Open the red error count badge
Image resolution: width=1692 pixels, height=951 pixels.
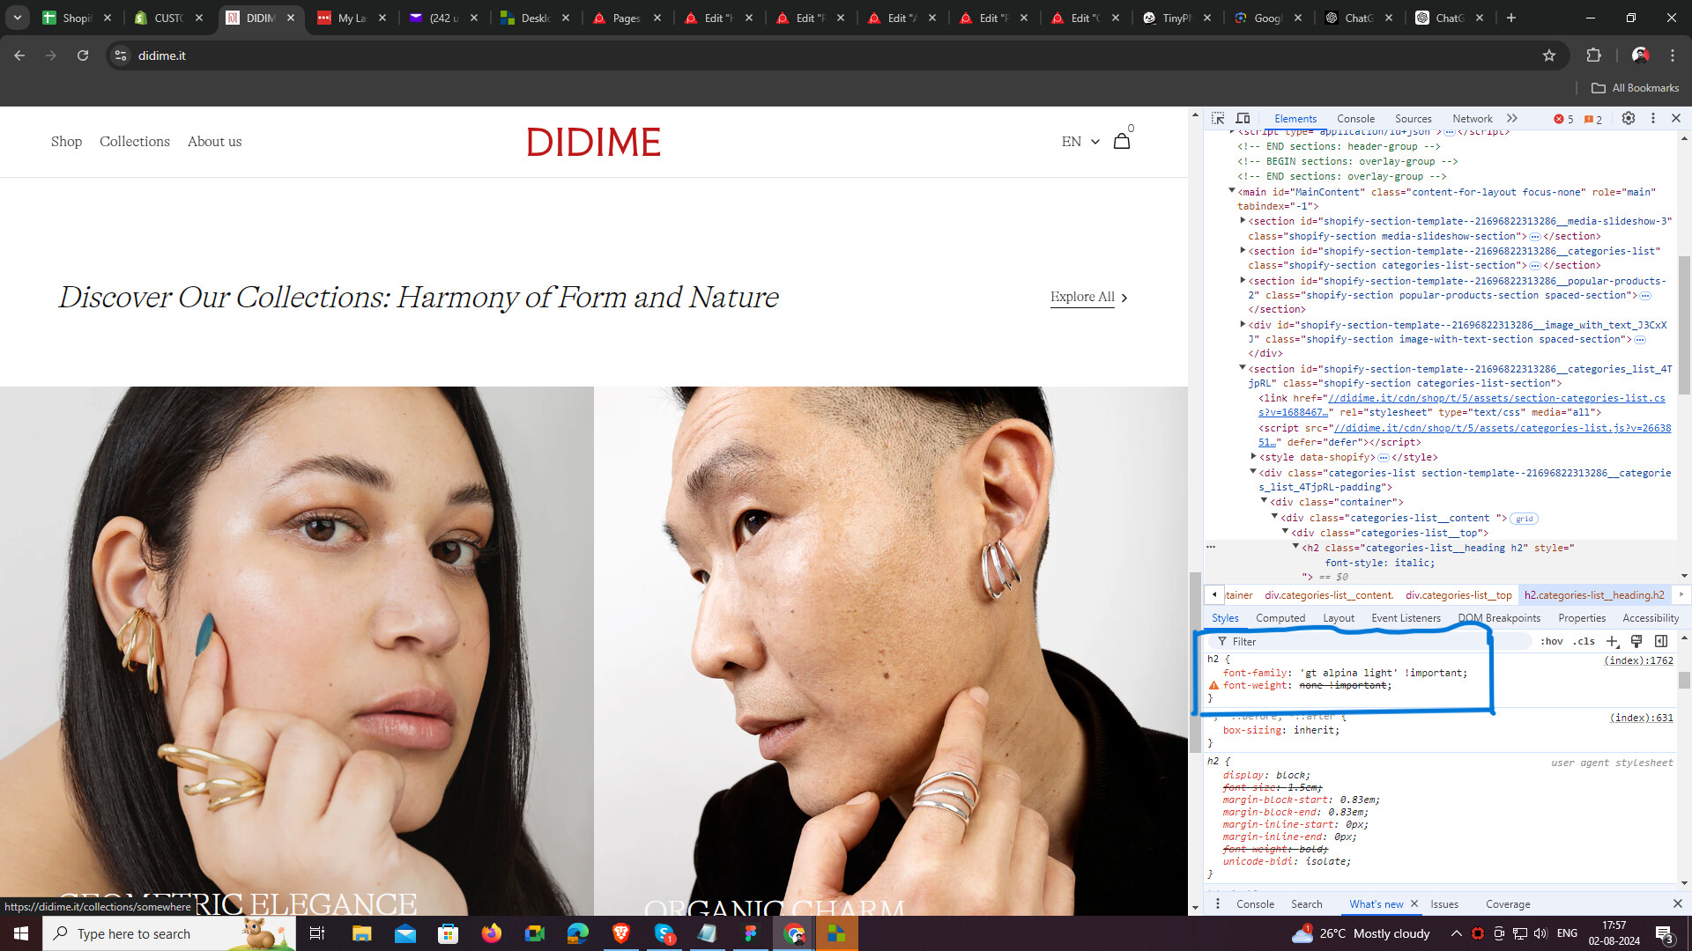coord(1563,119)
